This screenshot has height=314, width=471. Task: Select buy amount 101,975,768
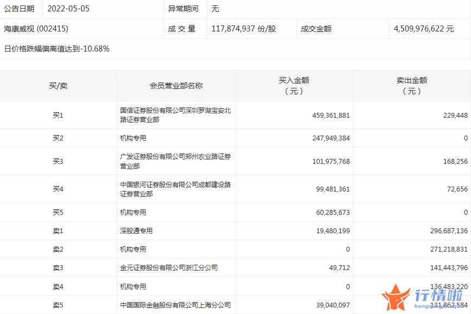pos(331,161)
